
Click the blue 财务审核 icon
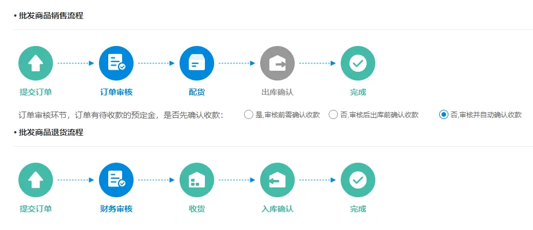pyautogui.click(x=116, y=180)
